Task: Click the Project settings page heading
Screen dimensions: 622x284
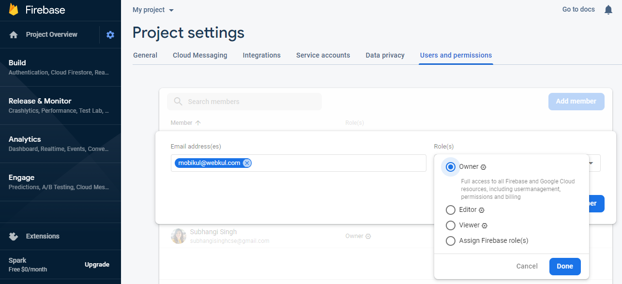Action: [188, 33]
